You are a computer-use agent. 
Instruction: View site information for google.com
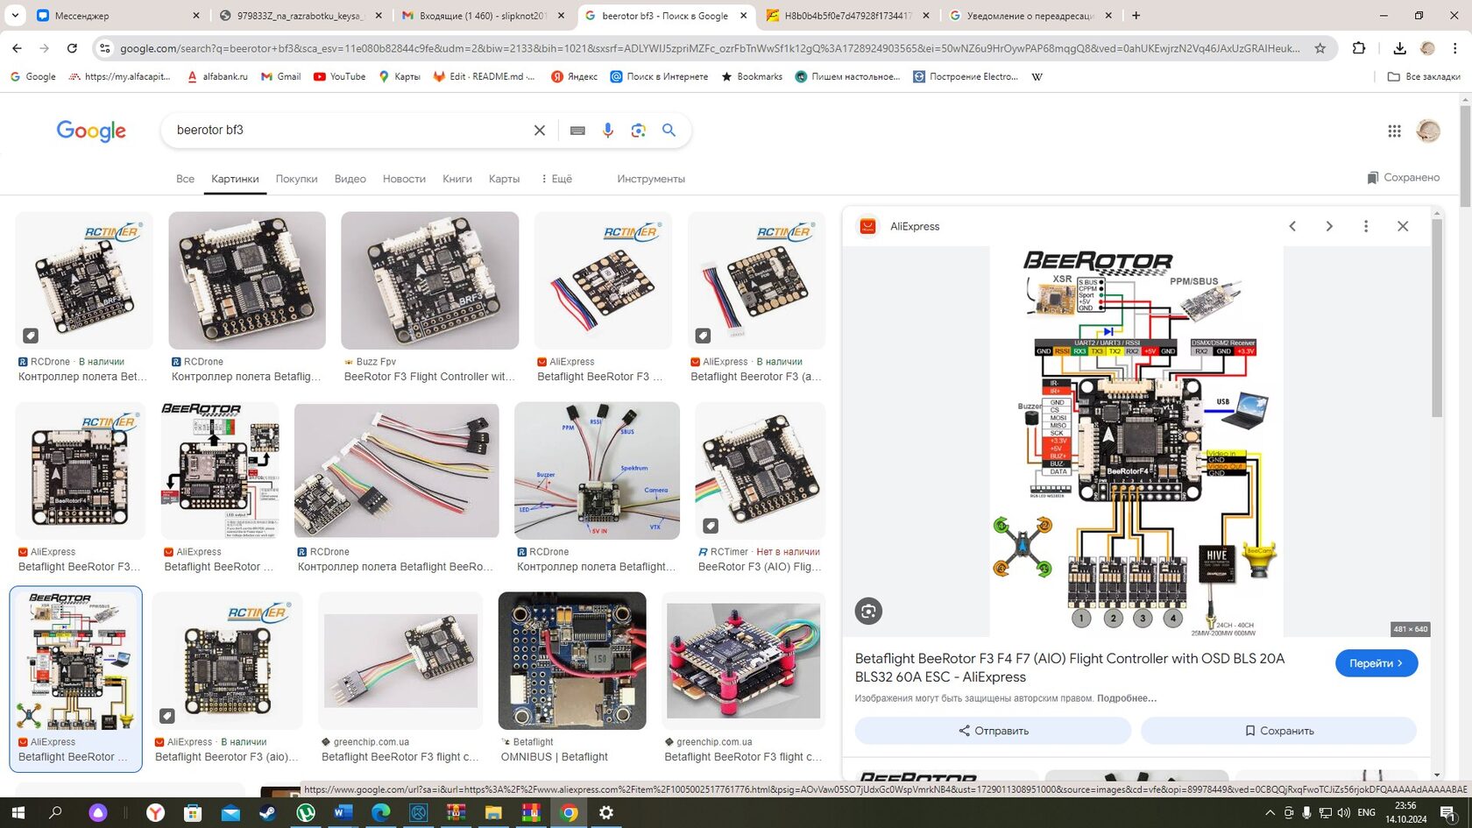click(x=104, y=48)
